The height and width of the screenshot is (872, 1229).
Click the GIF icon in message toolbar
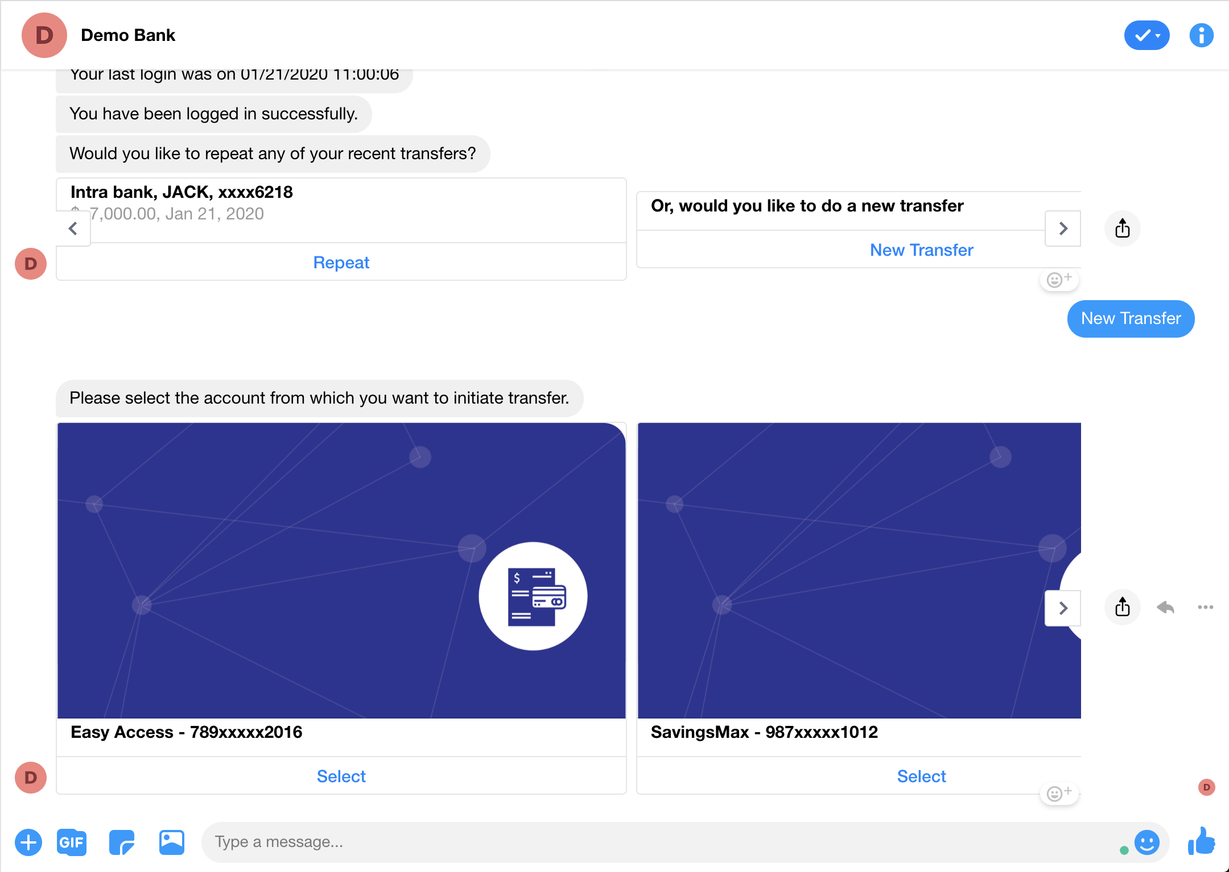[x=71, y=842]
